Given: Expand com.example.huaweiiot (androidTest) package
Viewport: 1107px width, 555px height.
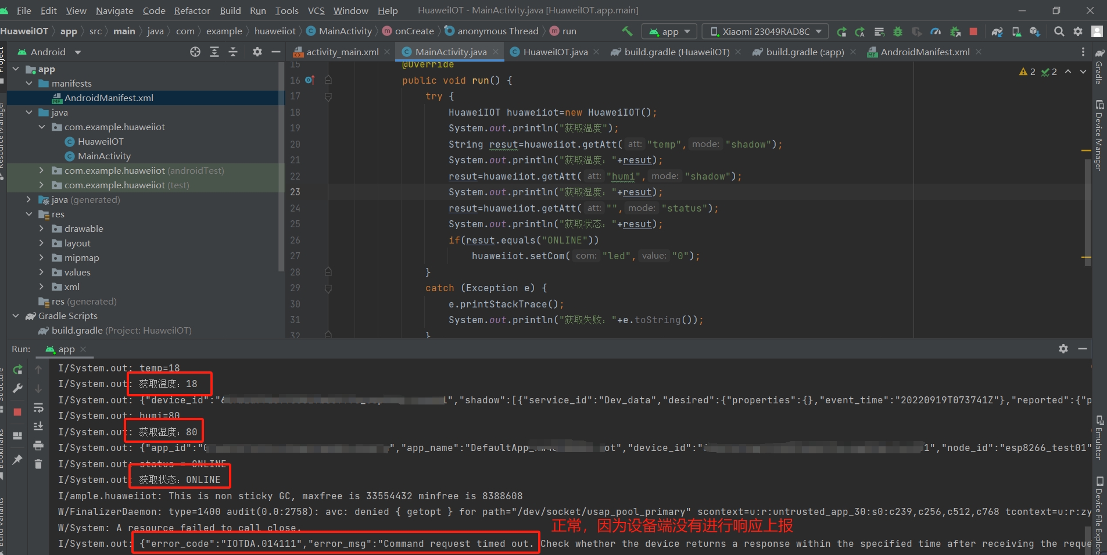Looking at the screenshot, I should tap(41, 170).
